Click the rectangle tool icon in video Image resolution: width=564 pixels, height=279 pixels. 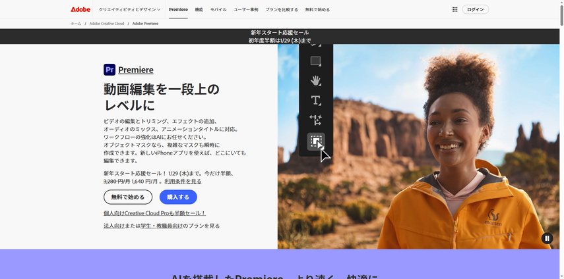[316, 61]
